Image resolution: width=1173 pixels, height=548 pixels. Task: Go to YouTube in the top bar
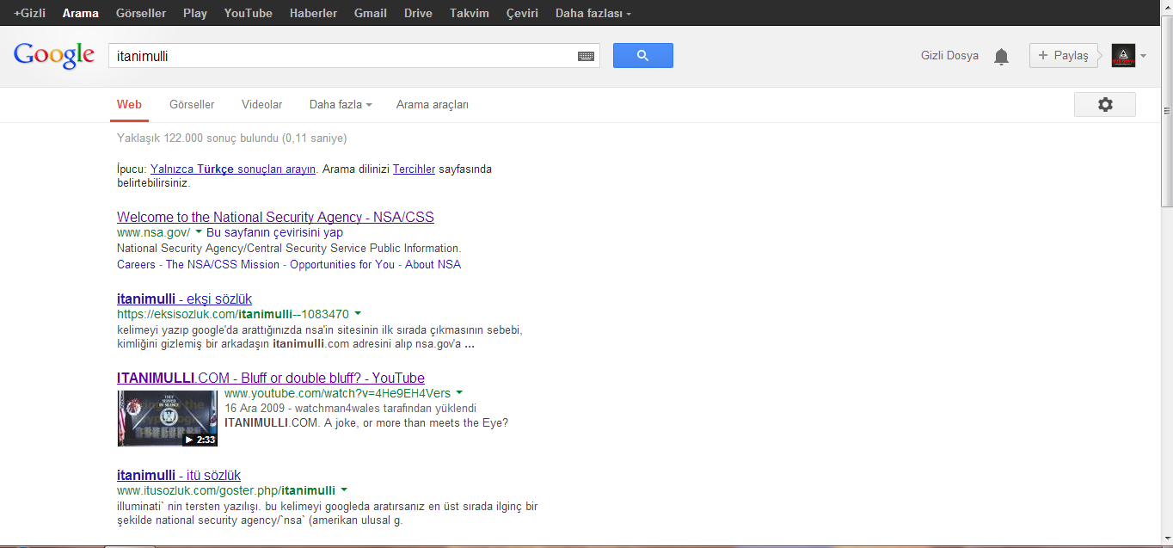pyautogui.click(x=249, y=13)
